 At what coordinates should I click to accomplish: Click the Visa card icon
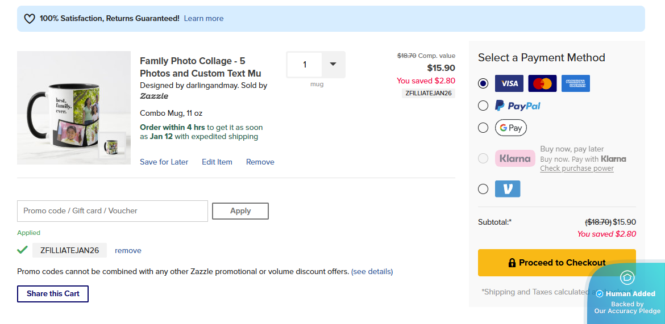509,83
